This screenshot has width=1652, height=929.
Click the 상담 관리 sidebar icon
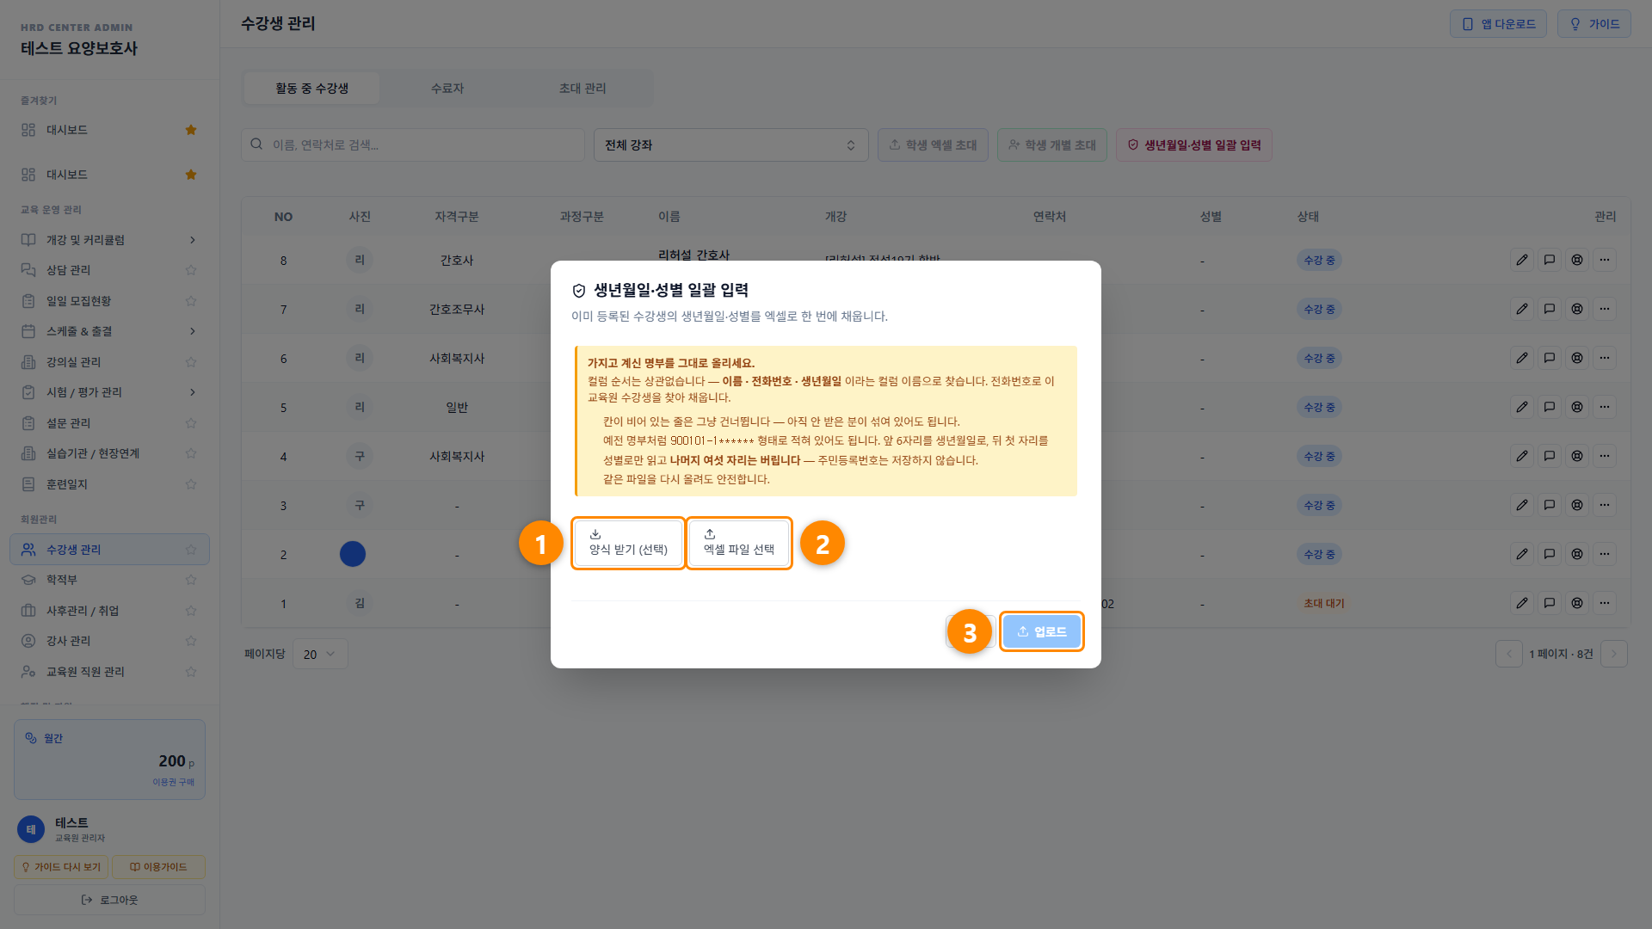click(x=28, y=270)
